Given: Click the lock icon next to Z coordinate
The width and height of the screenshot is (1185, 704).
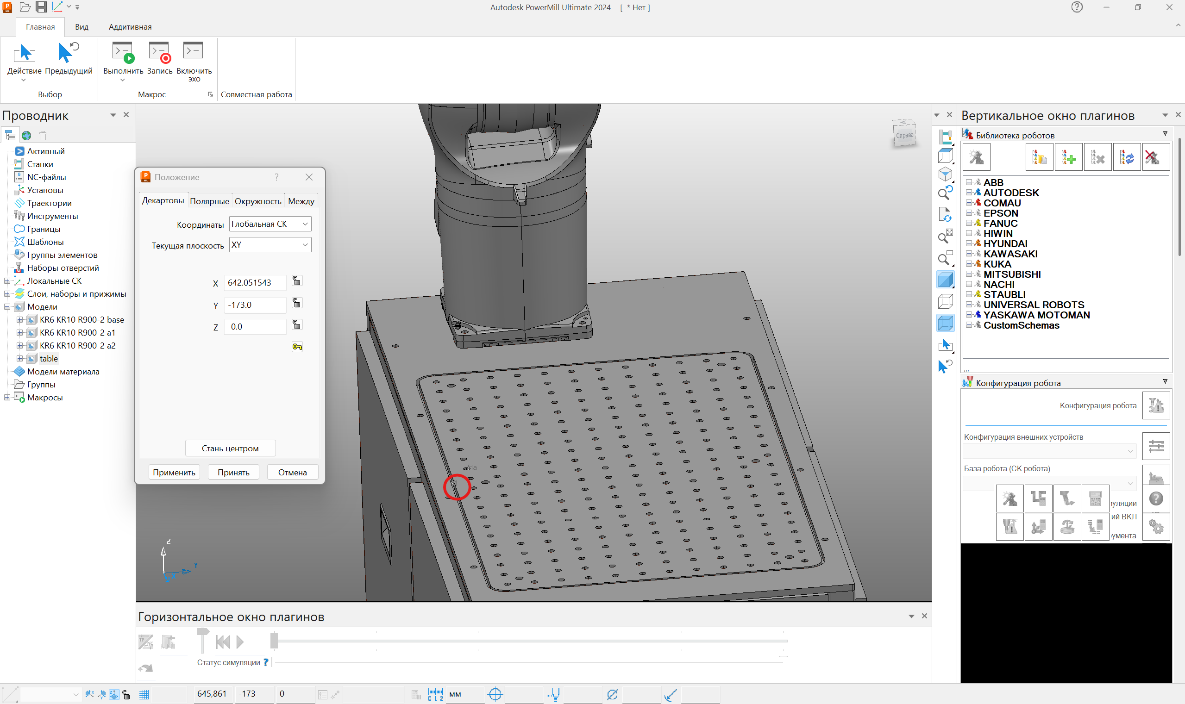Looking at the screenshot, I should (x=297, y=324).
